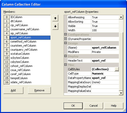
Task: Select the AllowResizing property label
Action: [76, 17]
